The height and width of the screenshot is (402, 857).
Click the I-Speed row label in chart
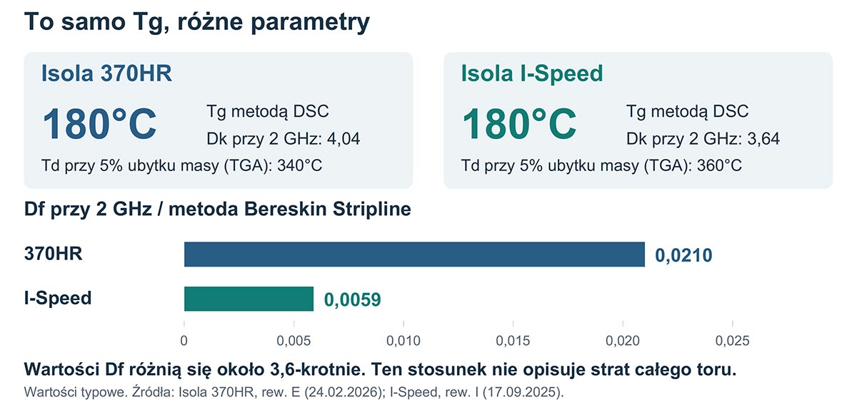(x=58, y=297)
